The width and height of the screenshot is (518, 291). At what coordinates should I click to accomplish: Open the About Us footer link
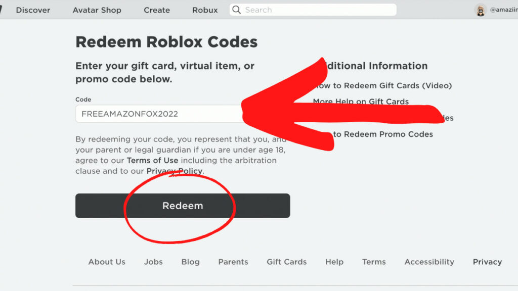point(107,262)
